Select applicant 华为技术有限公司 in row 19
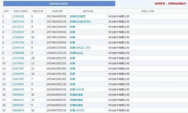This screenshot has height=113, width=188. [119, 110]
